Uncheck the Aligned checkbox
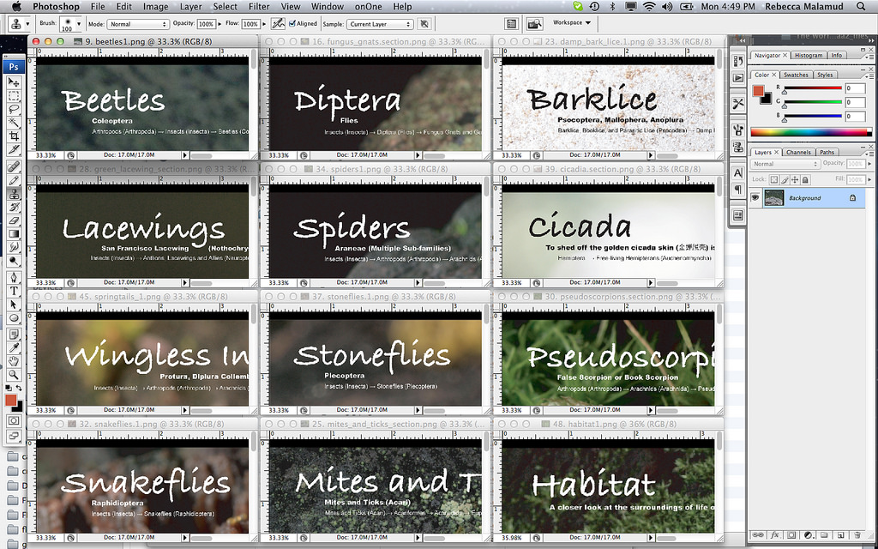Screen dimensions: 878x549 [292, 24]
